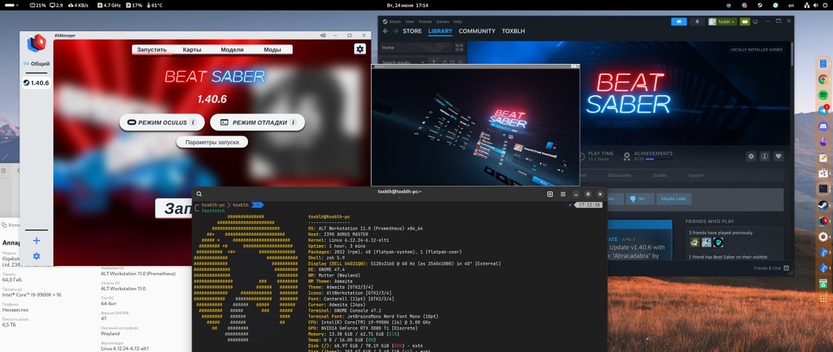833x352 pixels.
Task: Toggle Режим отладки debug mode
Action: pos(258,122)
